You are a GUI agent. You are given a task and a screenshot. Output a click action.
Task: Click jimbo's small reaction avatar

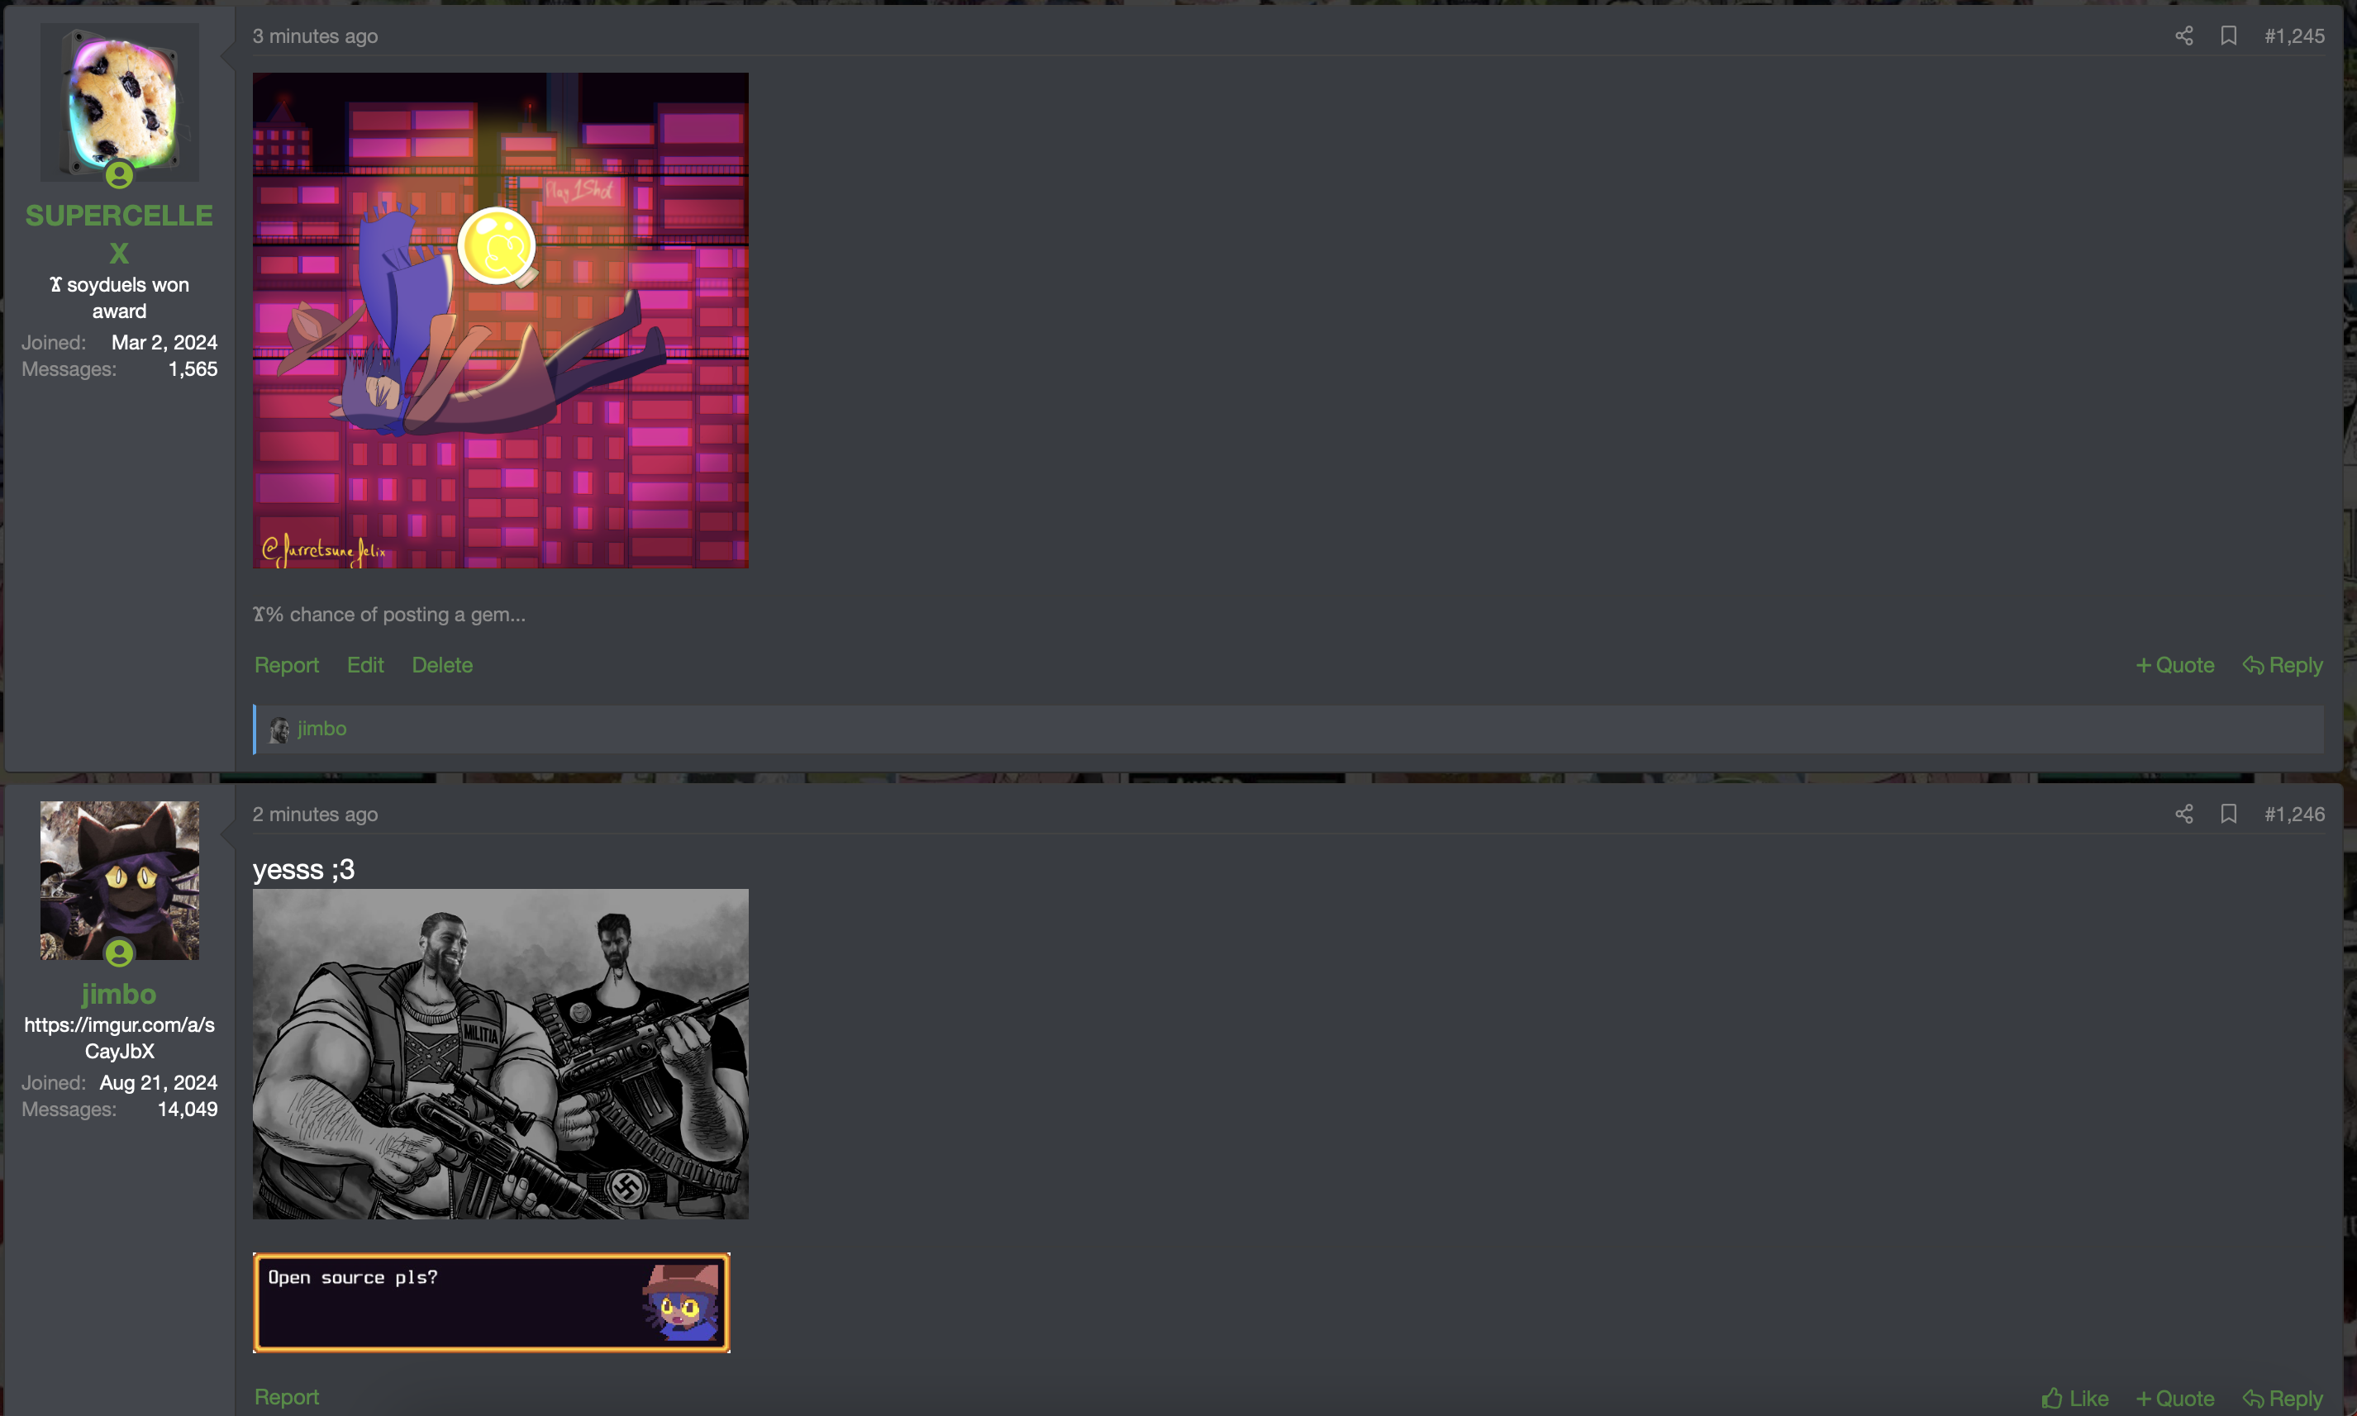pyautogui.click(x=279, y=730)
